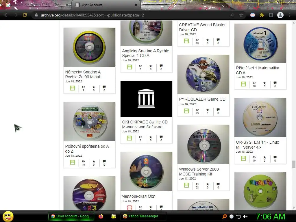This screenshot has width=296, height=222.
Task: Open Windows Server 2000 disc thumbnail
Action: coord(203,144)
